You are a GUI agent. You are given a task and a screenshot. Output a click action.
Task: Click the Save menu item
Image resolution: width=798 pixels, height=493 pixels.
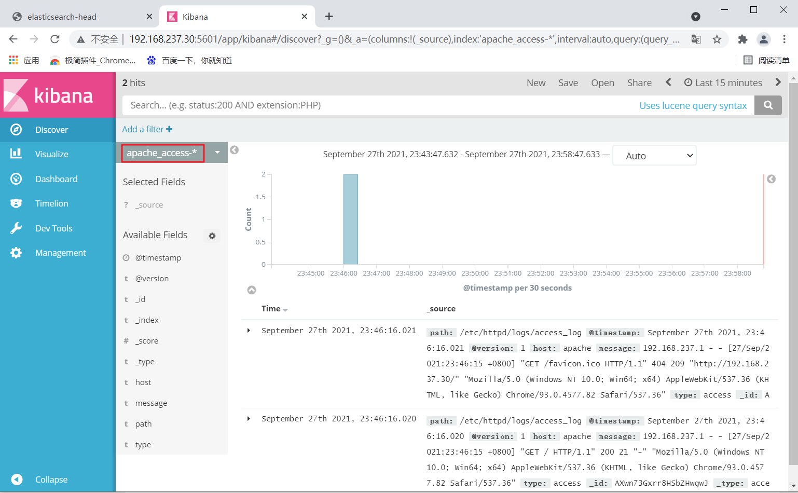click(x=568, y=83)
